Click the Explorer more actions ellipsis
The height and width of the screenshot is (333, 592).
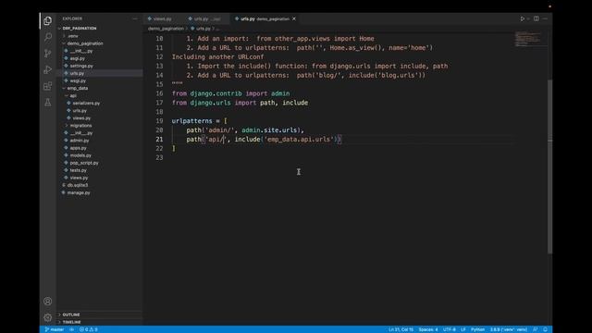[135, 18]
